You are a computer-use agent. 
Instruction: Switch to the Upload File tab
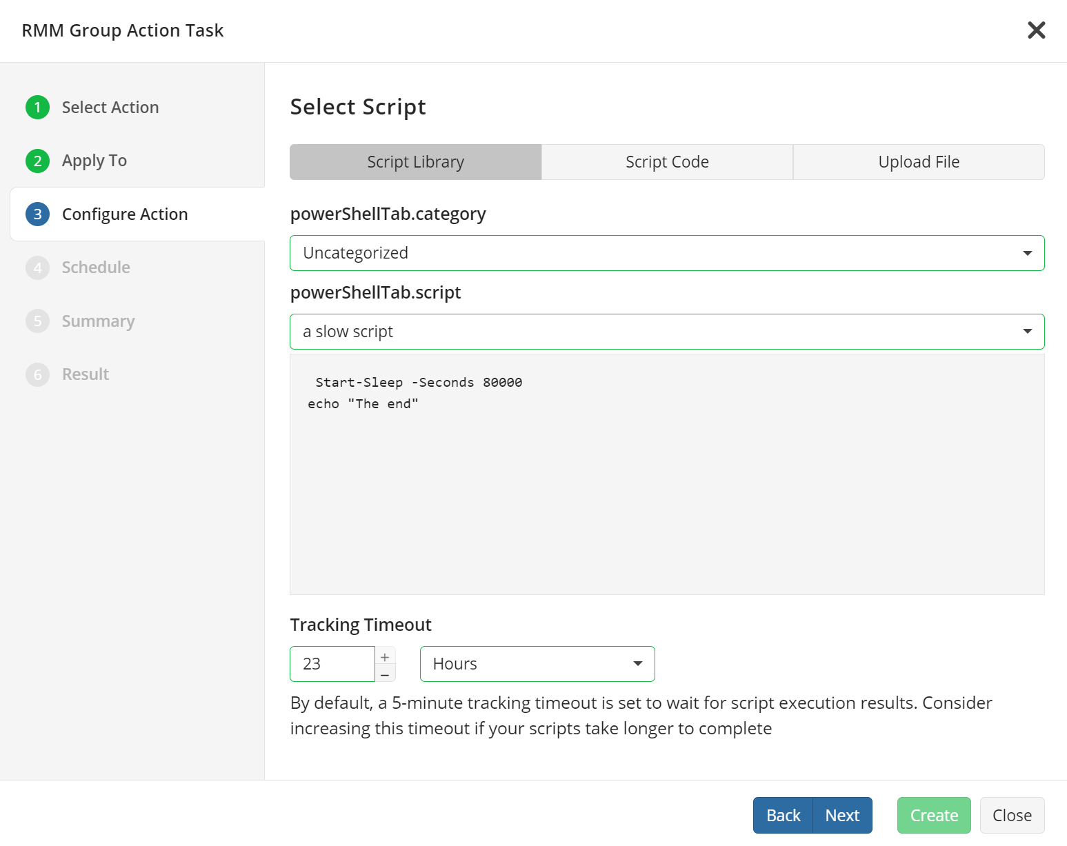click(919, 161)
